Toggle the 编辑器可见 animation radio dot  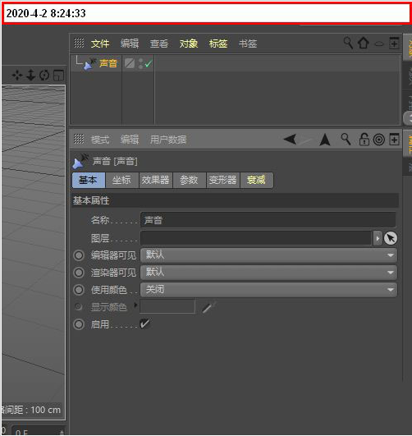(x=79, y=255)
